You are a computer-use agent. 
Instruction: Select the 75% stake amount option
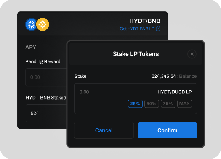168,104
